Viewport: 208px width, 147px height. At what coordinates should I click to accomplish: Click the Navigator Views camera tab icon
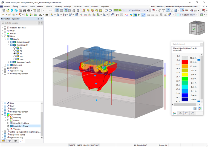click(16, 141)
